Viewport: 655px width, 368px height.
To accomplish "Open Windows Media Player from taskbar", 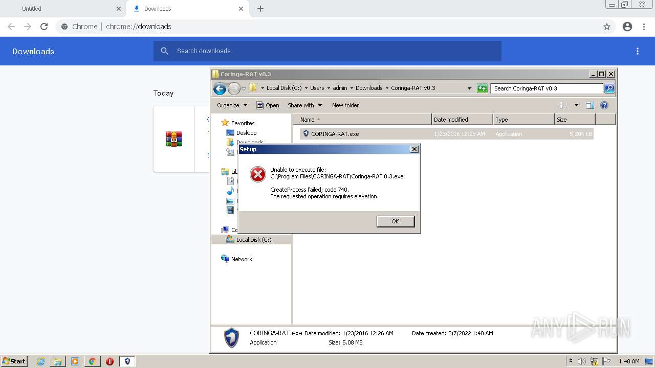I will 75,361.
